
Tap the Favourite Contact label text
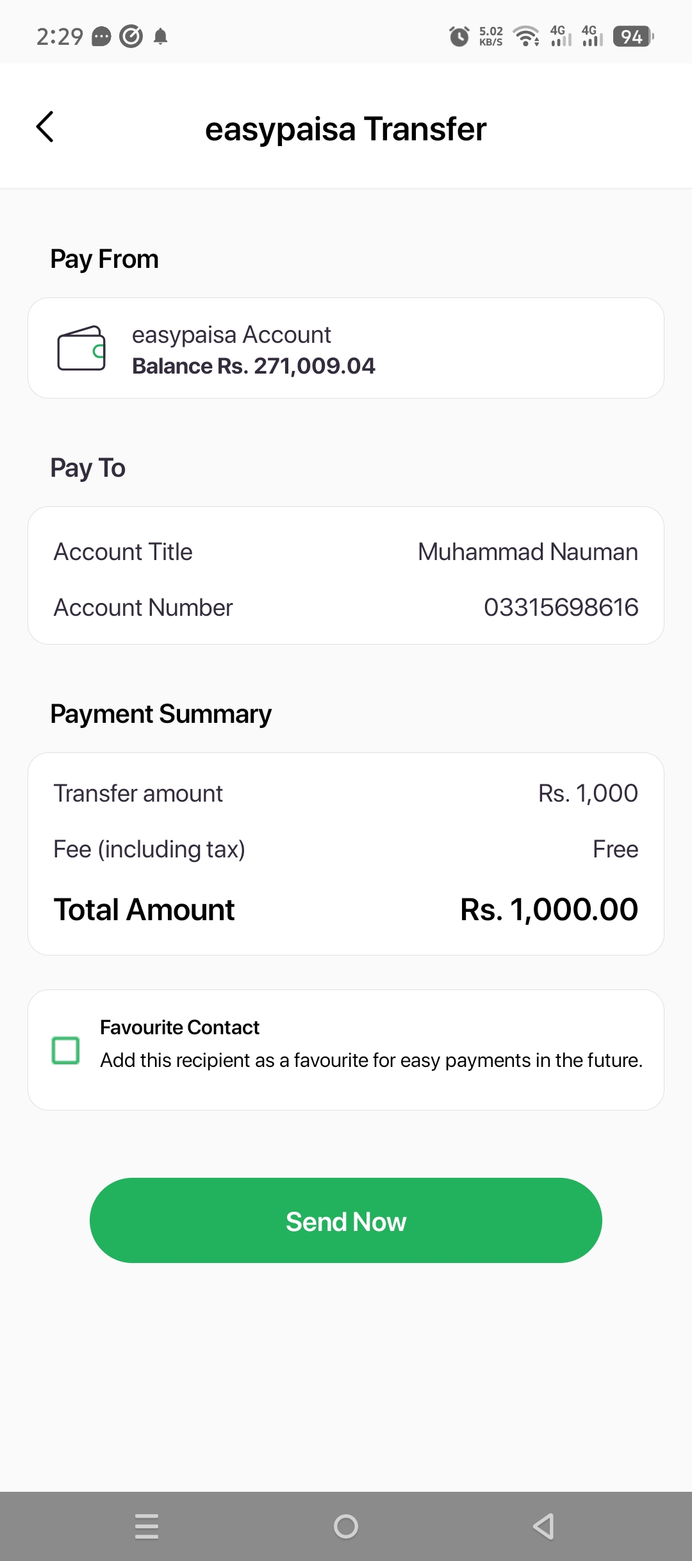179,1027
